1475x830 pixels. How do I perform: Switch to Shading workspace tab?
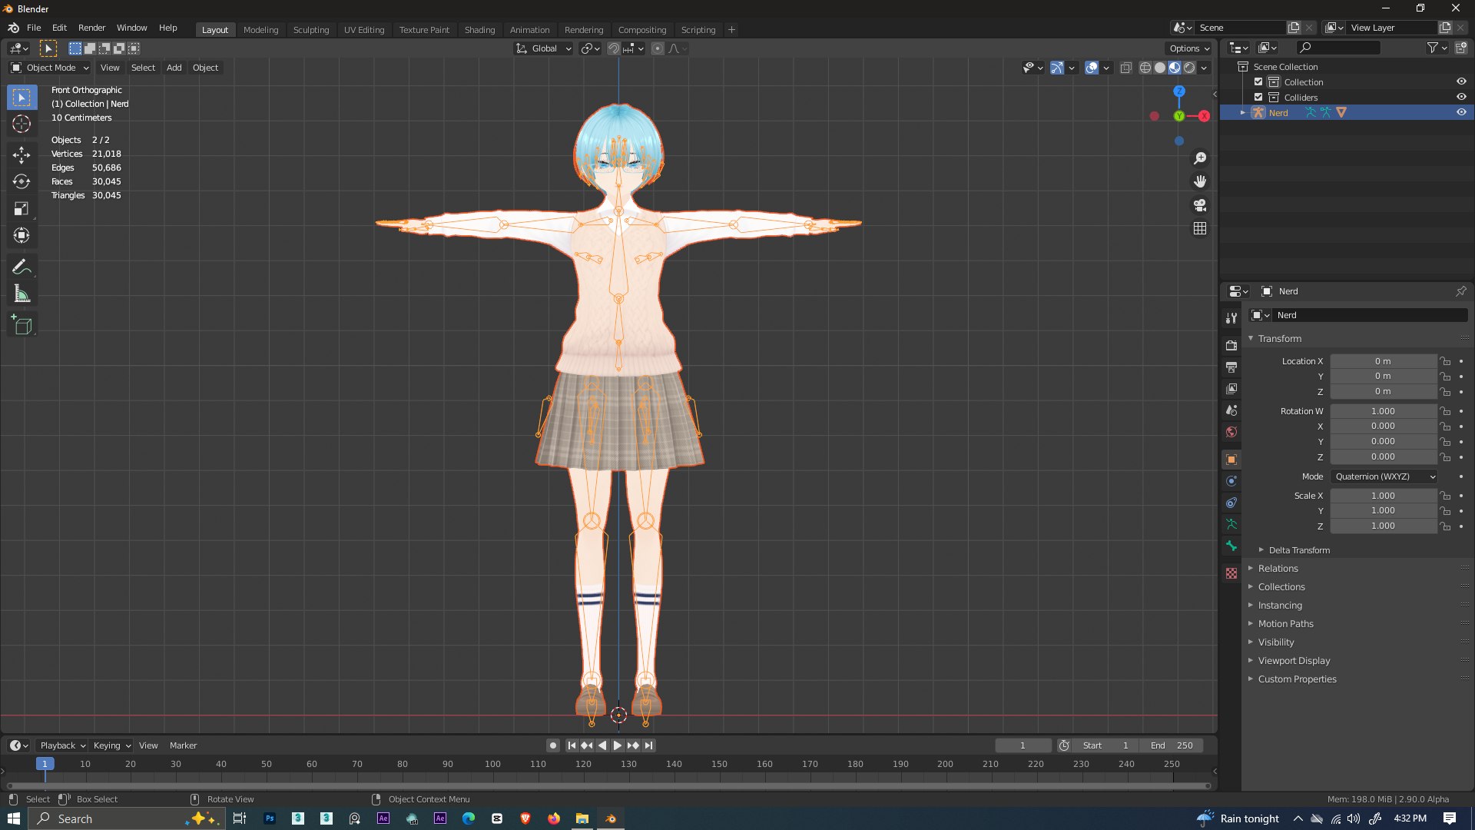pyautogui.click(x=479, y=30)
